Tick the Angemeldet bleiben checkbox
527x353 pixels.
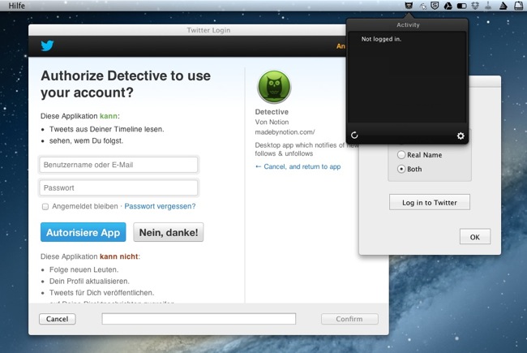tap(45, 207)
